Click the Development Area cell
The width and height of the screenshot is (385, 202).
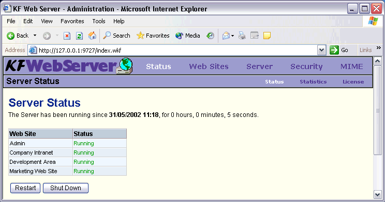click(x=40, y=162)
